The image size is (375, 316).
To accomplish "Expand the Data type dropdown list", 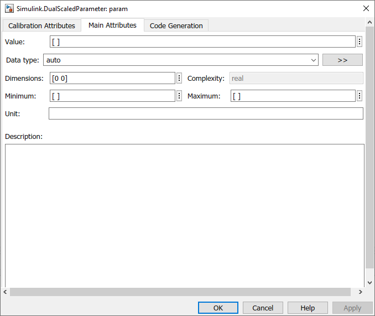I will [314, 60].
